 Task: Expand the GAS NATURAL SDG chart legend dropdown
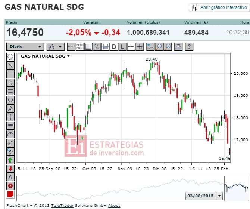pos(68,56)
